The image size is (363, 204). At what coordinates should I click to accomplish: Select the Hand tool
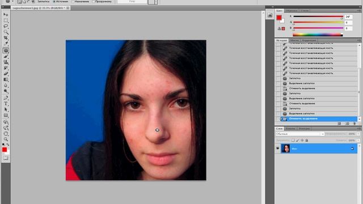6,134
